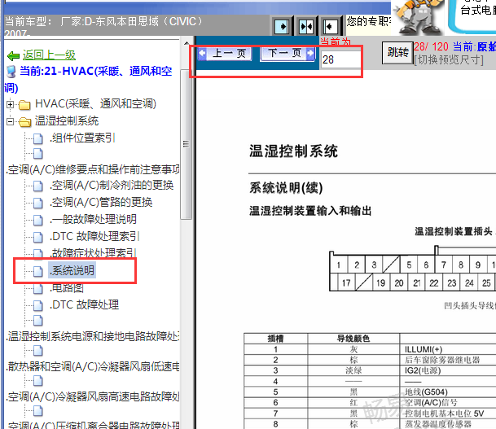
Task: Expand the HVAC(采暖、通风和空调) folder node
Action: pos(10,104)
